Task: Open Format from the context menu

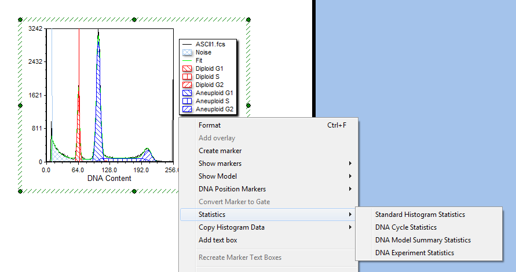Action: [x=210, y=125]
